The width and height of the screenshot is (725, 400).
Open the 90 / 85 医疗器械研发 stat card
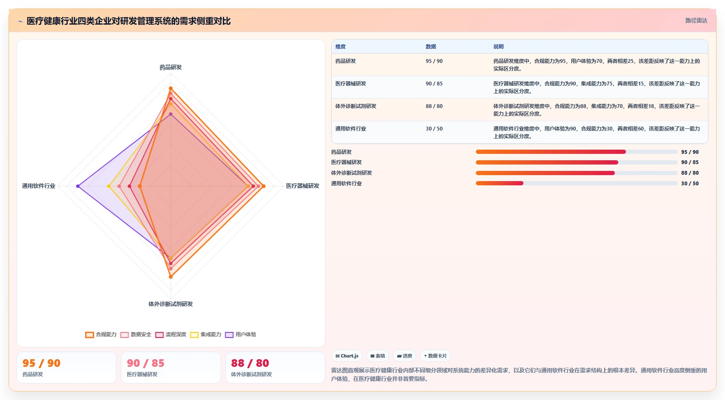coord(171,367)
